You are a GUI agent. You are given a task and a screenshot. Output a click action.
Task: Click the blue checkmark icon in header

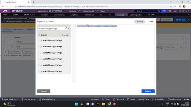coord(164,11)
